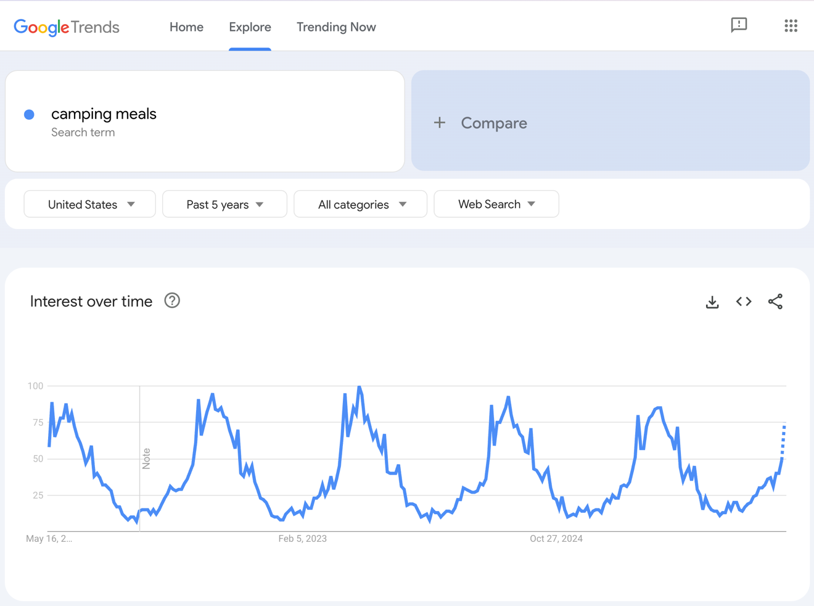Click the Google Trends logo
This screenshot has width=814, height=606.
(67, 27)
